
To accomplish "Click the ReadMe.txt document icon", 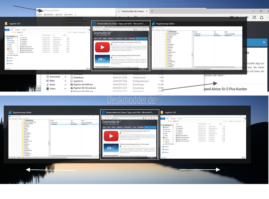I will pos(72,77).
